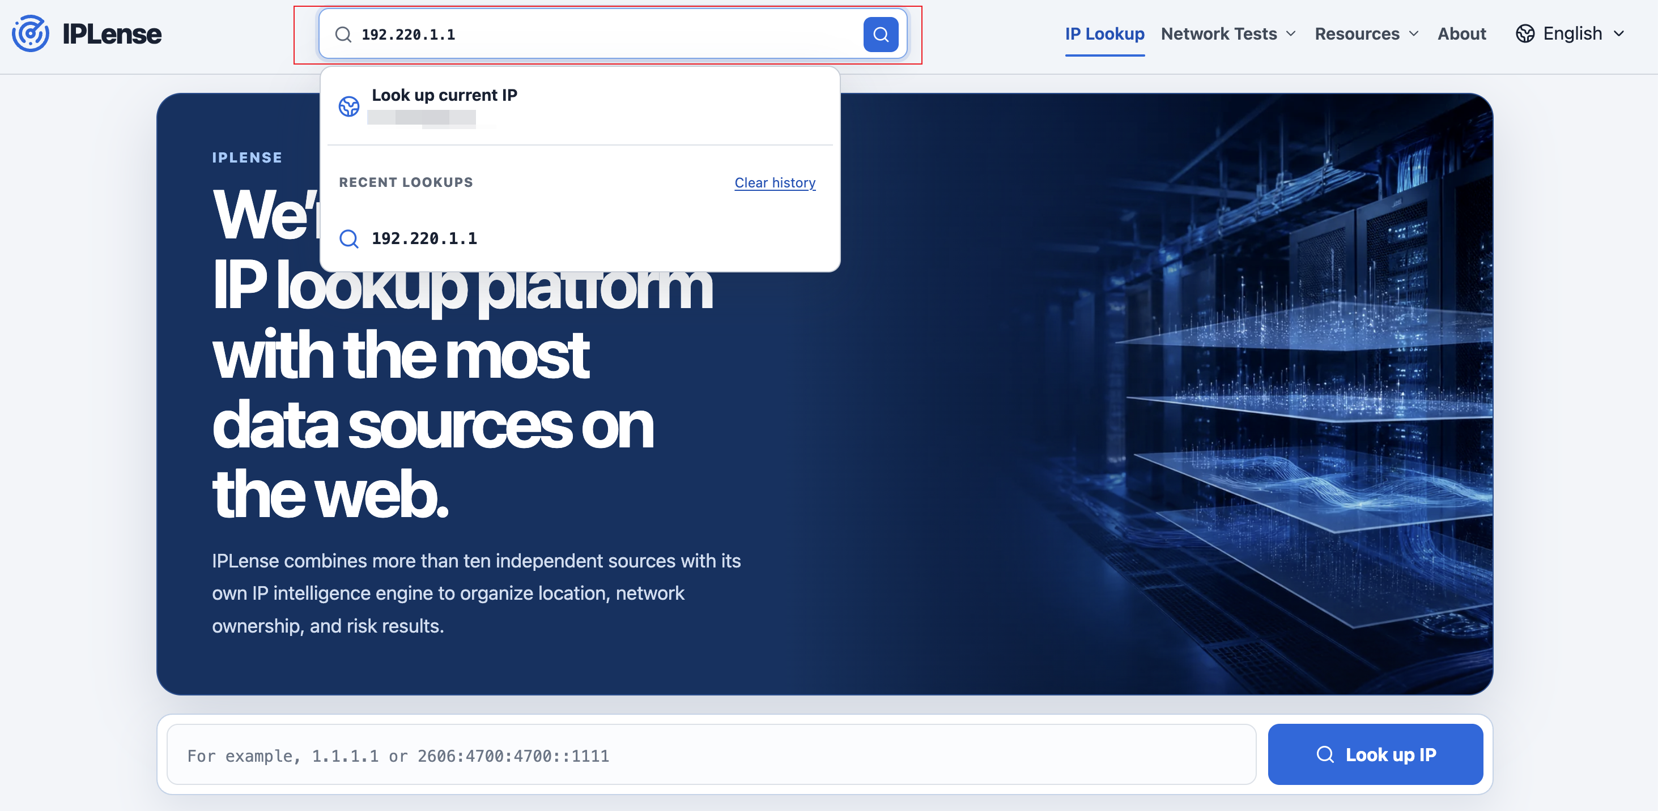Screen dimensions: 1658x811
Task: Open the Resources menu
Action: pos(1366,33)
